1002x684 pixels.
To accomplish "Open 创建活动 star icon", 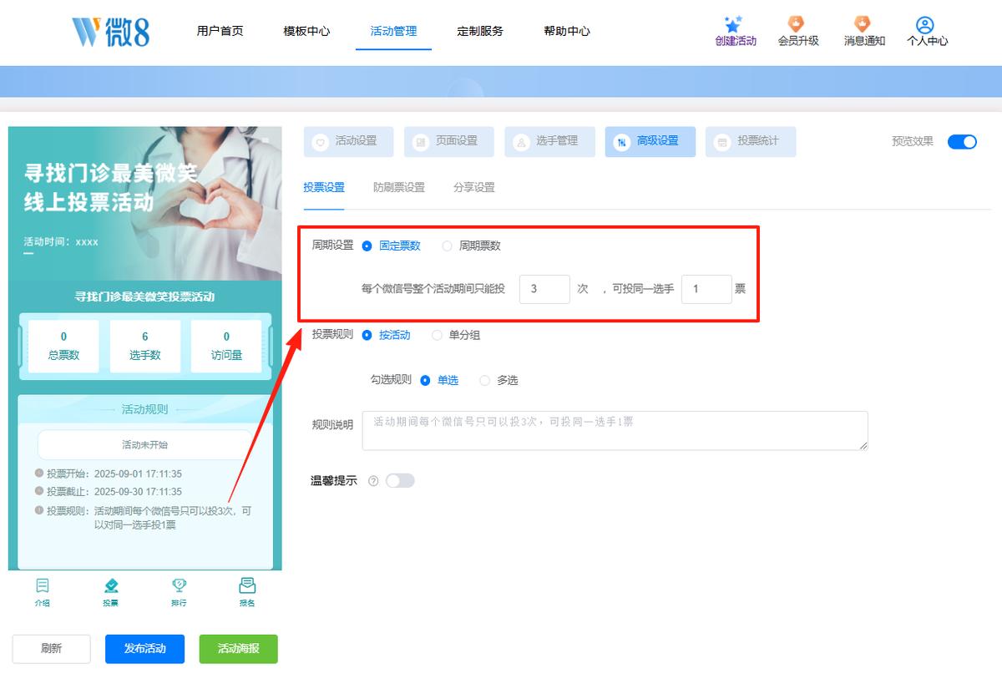I will (735, 25).
